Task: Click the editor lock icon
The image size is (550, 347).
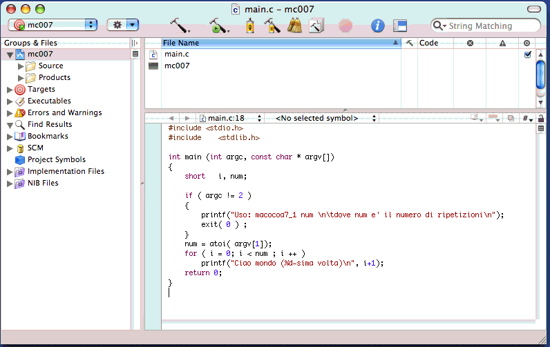Action: coord(540,118)
